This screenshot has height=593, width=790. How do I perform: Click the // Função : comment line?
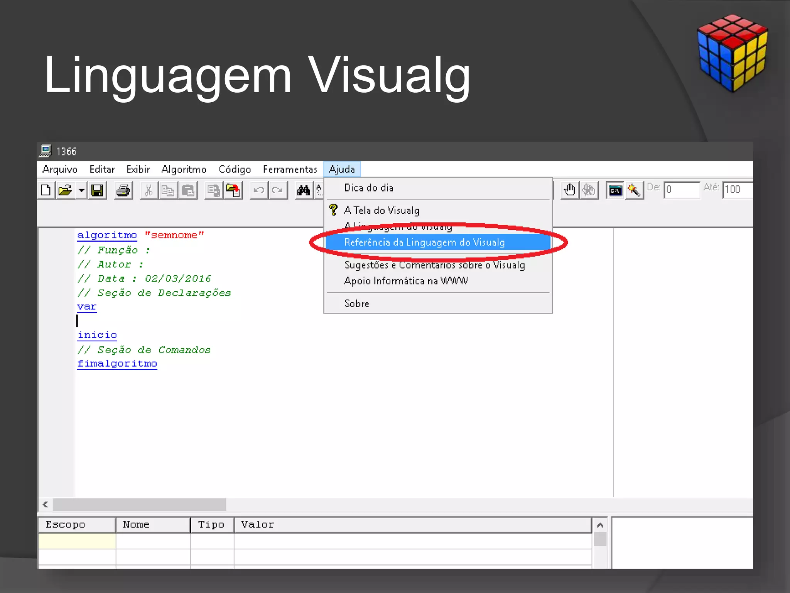point(113,250)
